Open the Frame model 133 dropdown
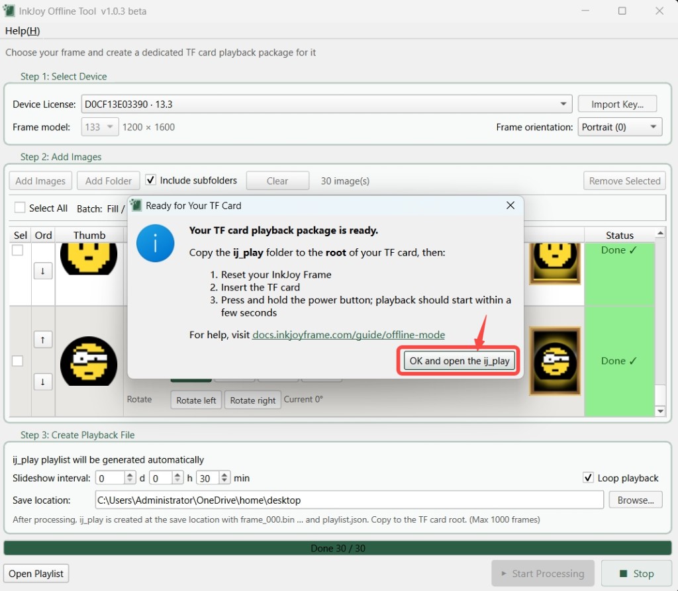The height and width of the screenshot is (591, 678). point(99,127)
